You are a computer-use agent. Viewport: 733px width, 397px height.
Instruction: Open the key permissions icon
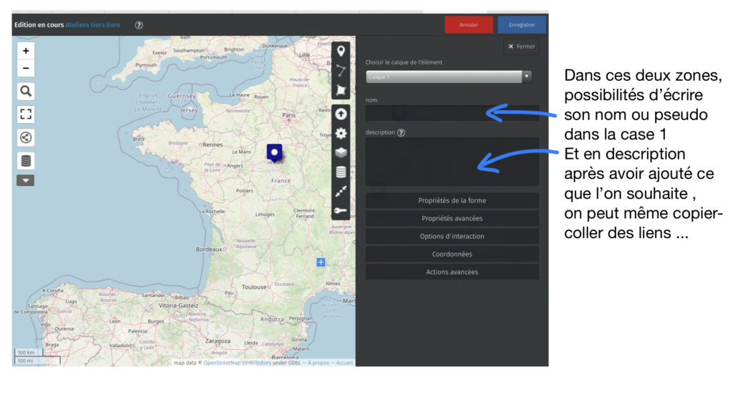[341, 211]
